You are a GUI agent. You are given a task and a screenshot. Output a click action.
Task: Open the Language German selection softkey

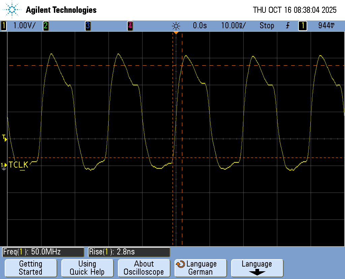[201, 268]
